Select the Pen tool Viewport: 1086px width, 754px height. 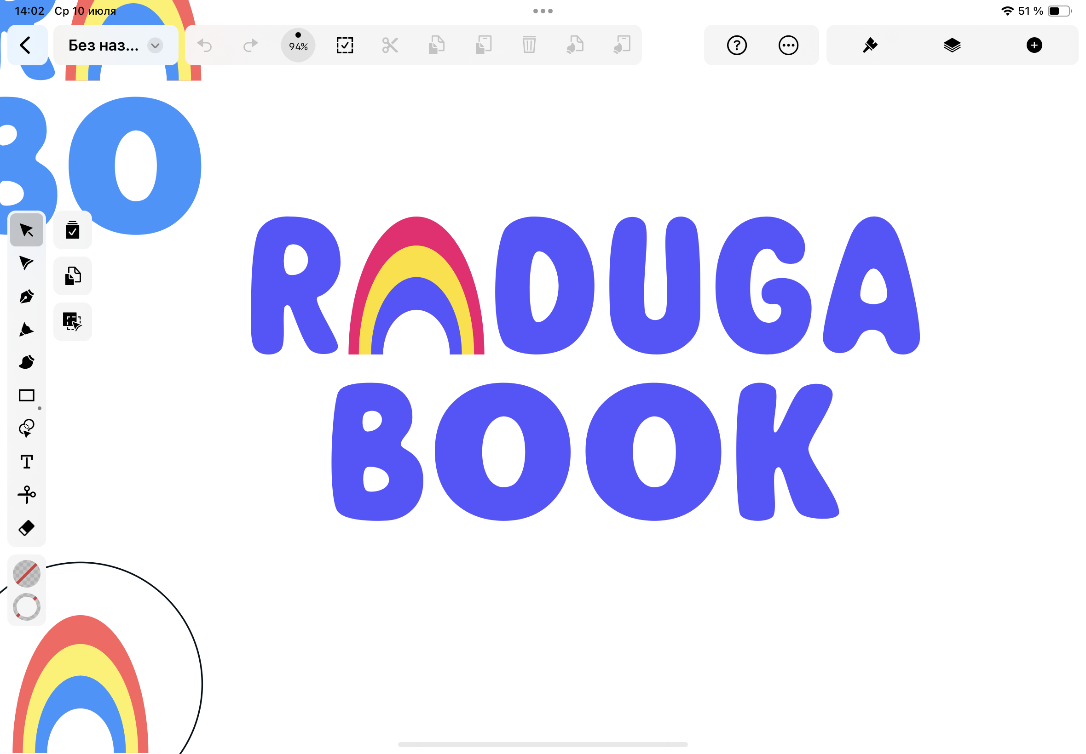click(27, 297)
